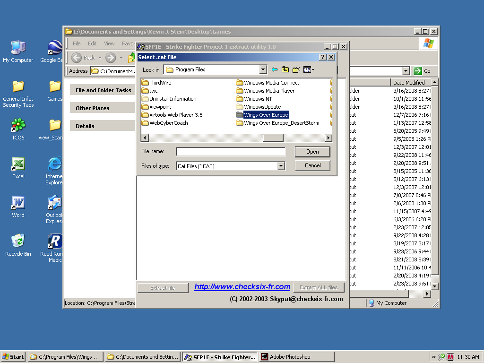Launch Internet Explorer from the desktop
The image size is (484, 363).
[x=54, y=171]
